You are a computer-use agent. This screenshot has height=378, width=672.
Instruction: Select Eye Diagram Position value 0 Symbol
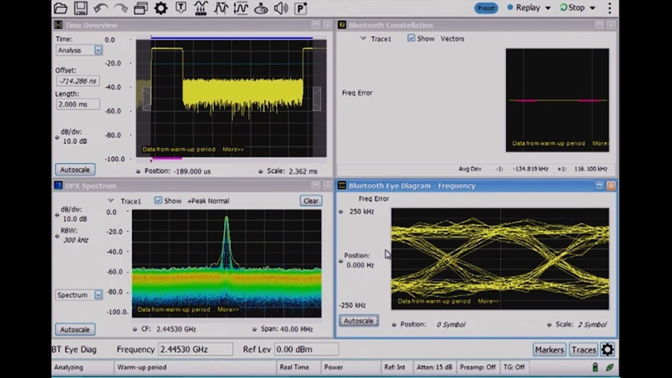451,324
